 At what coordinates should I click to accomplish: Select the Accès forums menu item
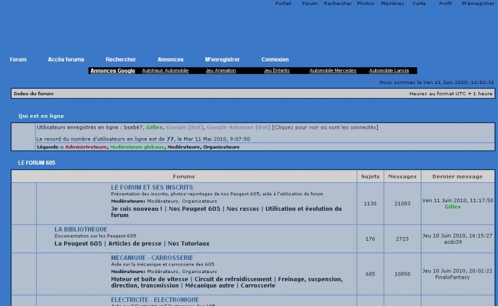pyautogui.click(x=66, y=59)
